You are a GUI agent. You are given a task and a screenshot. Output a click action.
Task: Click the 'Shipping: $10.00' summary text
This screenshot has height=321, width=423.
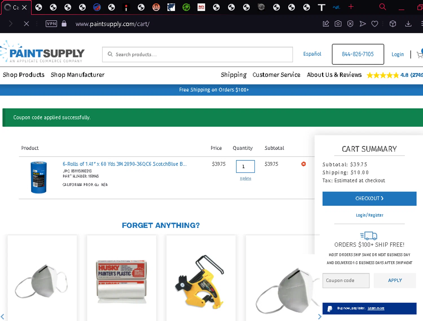[346, 172]
